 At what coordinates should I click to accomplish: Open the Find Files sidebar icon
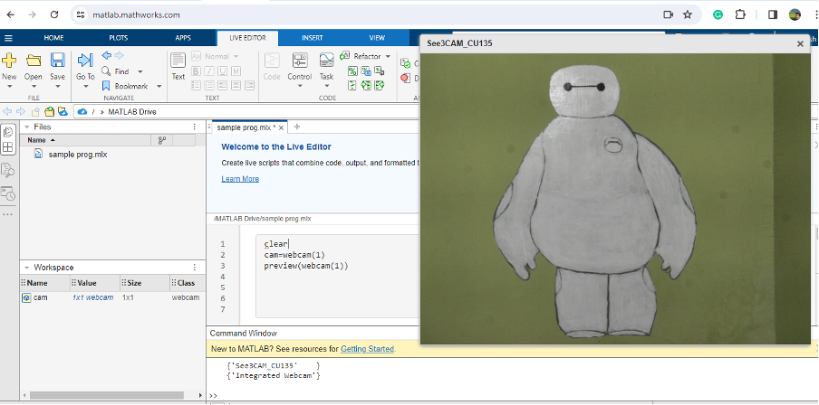8,170
